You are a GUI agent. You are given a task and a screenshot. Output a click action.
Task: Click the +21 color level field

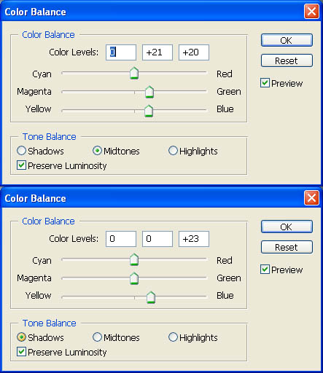pyautogui.click(x=157, y=52)
